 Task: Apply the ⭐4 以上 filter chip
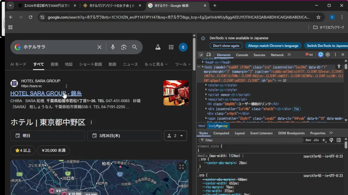click(x=23, y=150)
